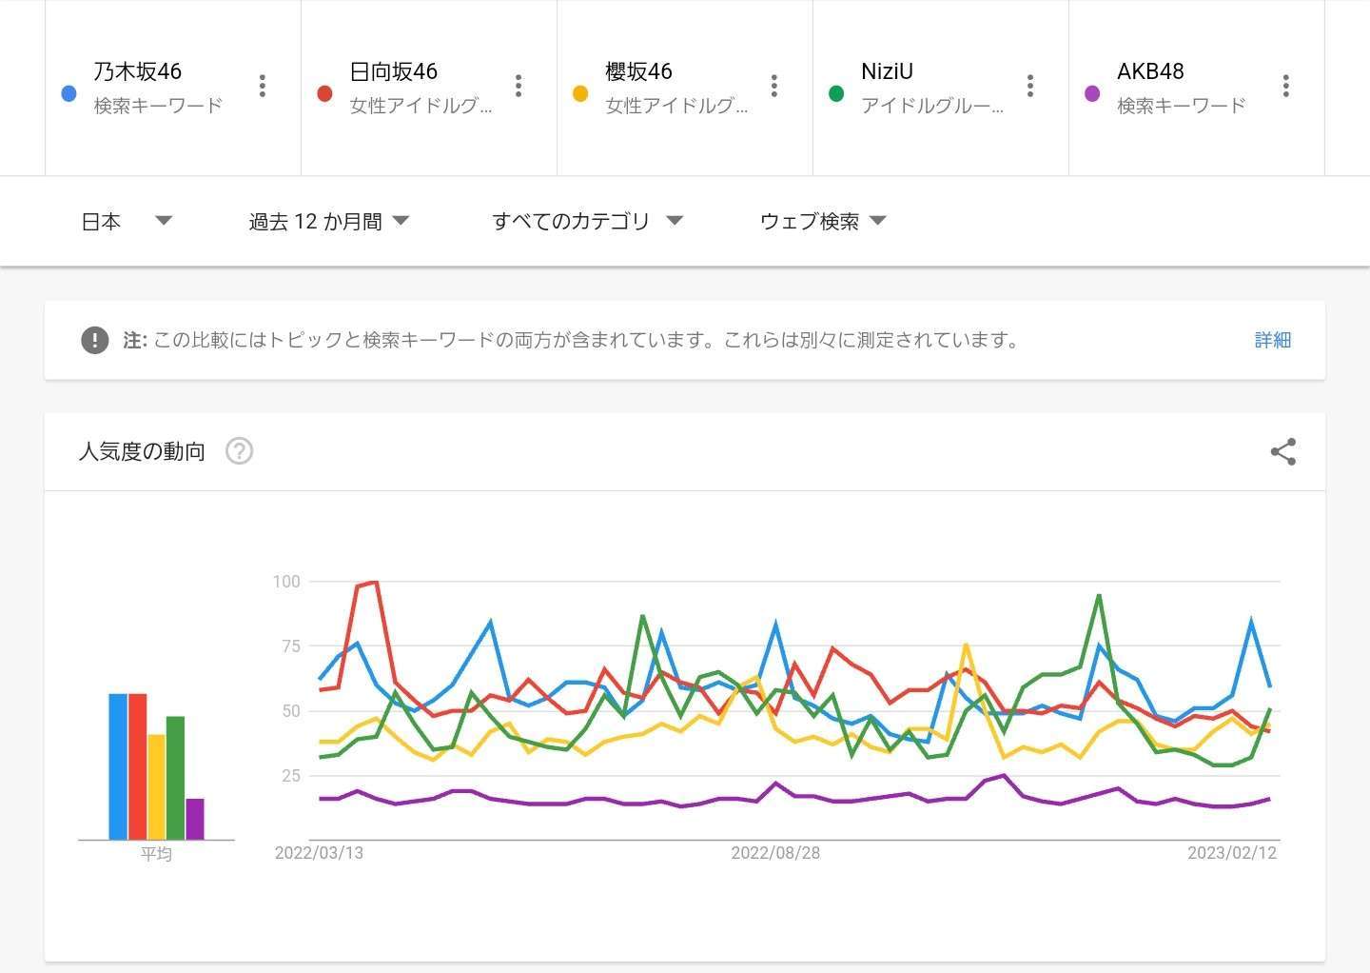Click the blue color dot for 乃木坂46

68,93
